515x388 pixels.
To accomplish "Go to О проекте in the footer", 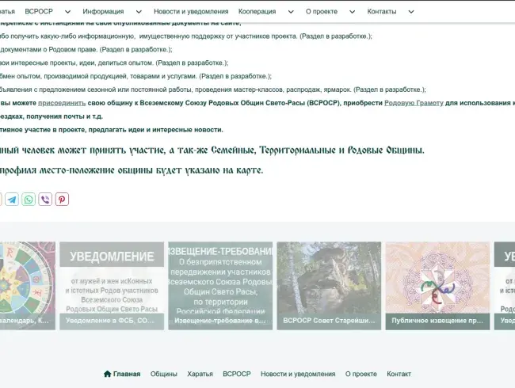I will tap(361, 374).
